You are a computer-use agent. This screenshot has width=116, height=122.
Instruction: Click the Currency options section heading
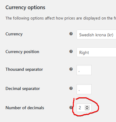[x=25, y=8]
